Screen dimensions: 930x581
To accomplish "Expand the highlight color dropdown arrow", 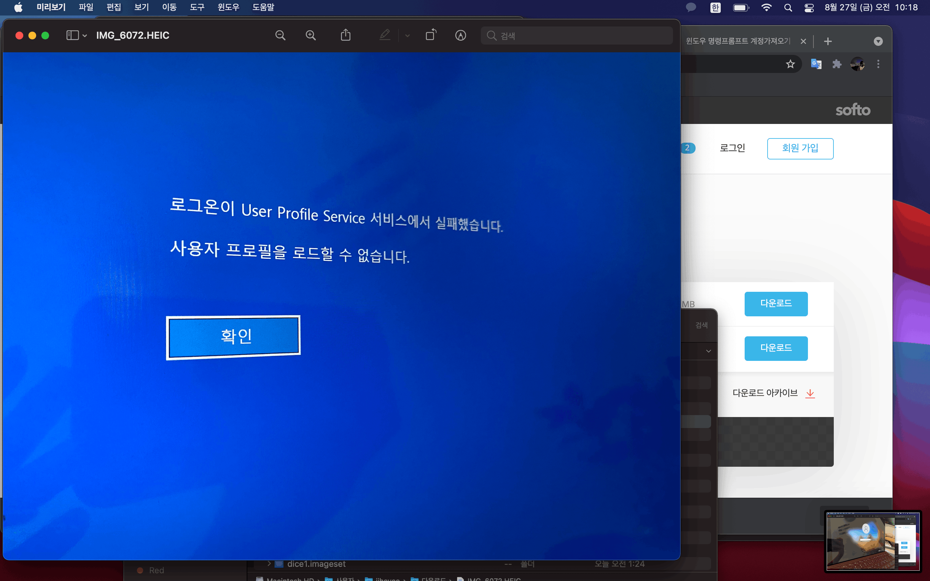I will pos(407,36).
